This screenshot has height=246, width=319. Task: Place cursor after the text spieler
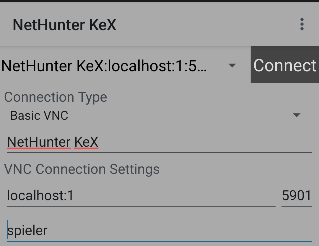click(x=48, y=231)
